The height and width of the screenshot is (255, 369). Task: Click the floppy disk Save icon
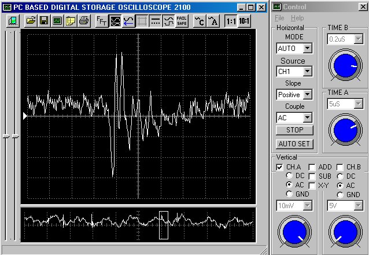44,21
